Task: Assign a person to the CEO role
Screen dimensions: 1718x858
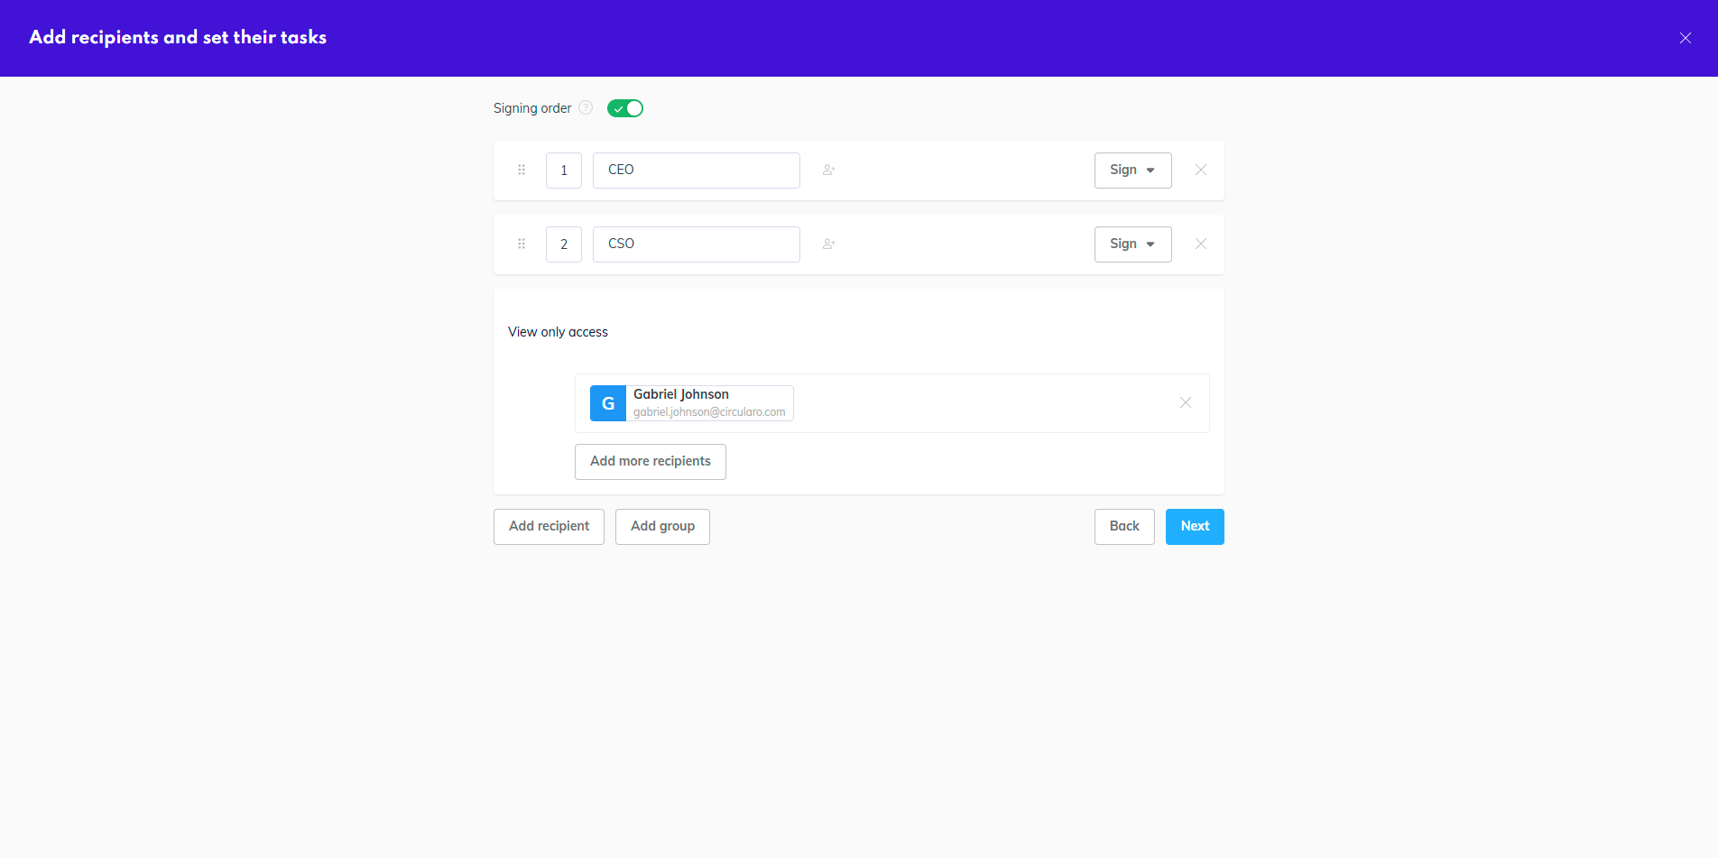Action: click(828, 170)
